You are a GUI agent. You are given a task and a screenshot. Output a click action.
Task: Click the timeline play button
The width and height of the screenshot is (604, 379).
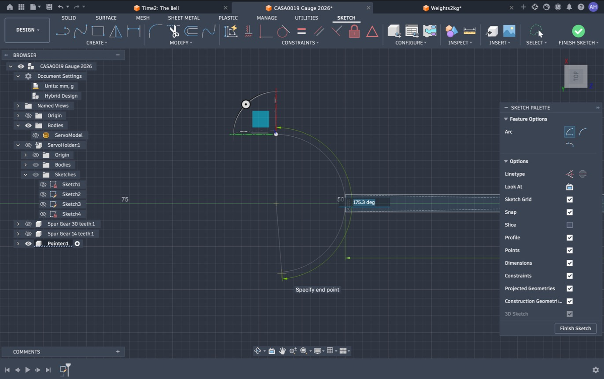(28, 370)
